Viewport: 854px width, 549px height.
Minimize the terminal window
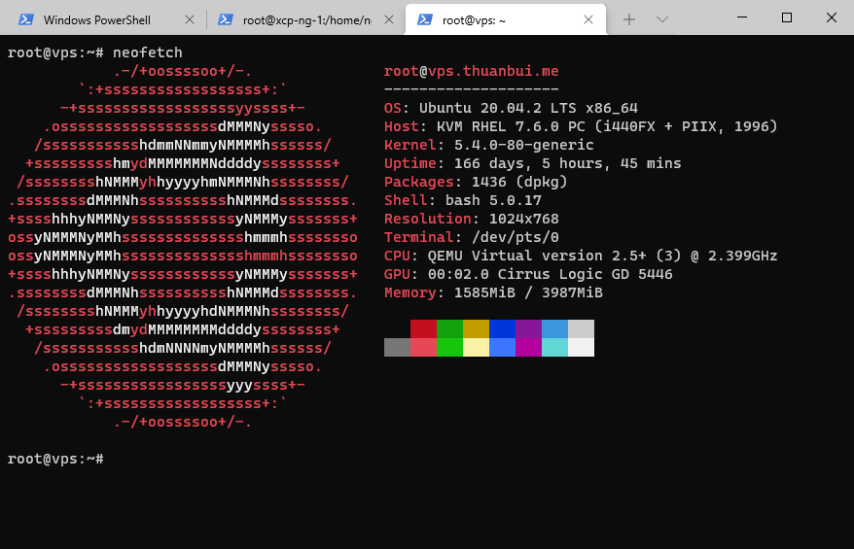click(742, 17)
